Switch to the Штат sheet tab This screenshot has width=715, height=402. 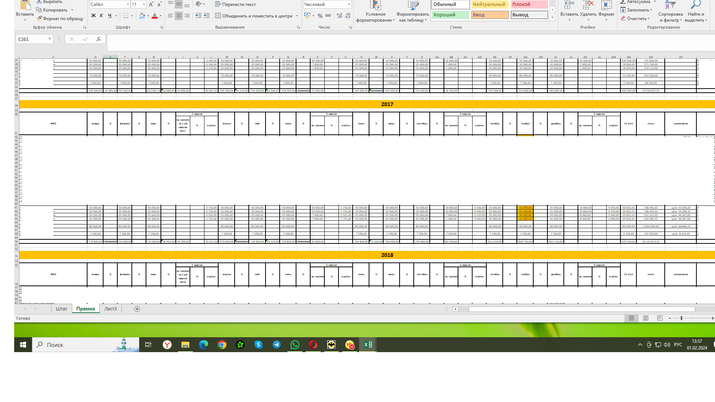[61, 309]
